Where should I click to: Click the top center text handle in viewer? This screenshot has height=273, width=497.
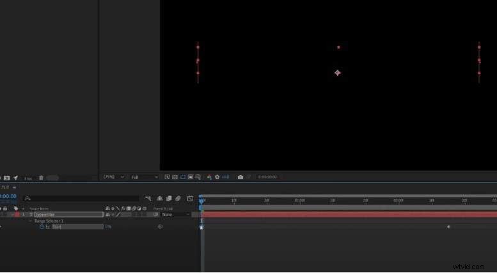(x=338, y=47)
